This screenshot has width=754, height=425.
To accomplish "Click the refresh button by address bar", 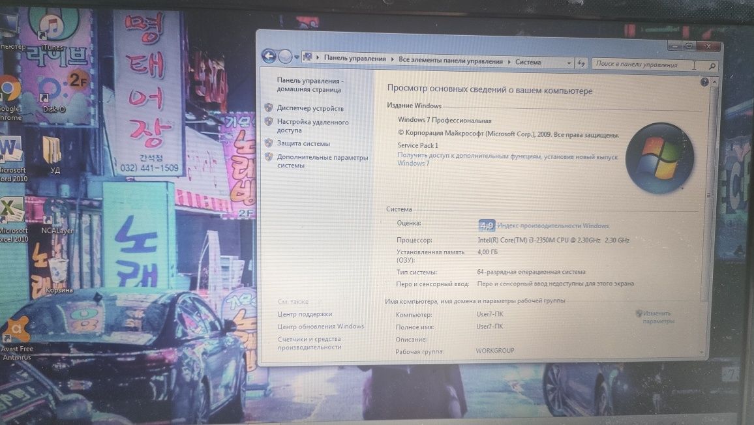I will tap(581, 63).
